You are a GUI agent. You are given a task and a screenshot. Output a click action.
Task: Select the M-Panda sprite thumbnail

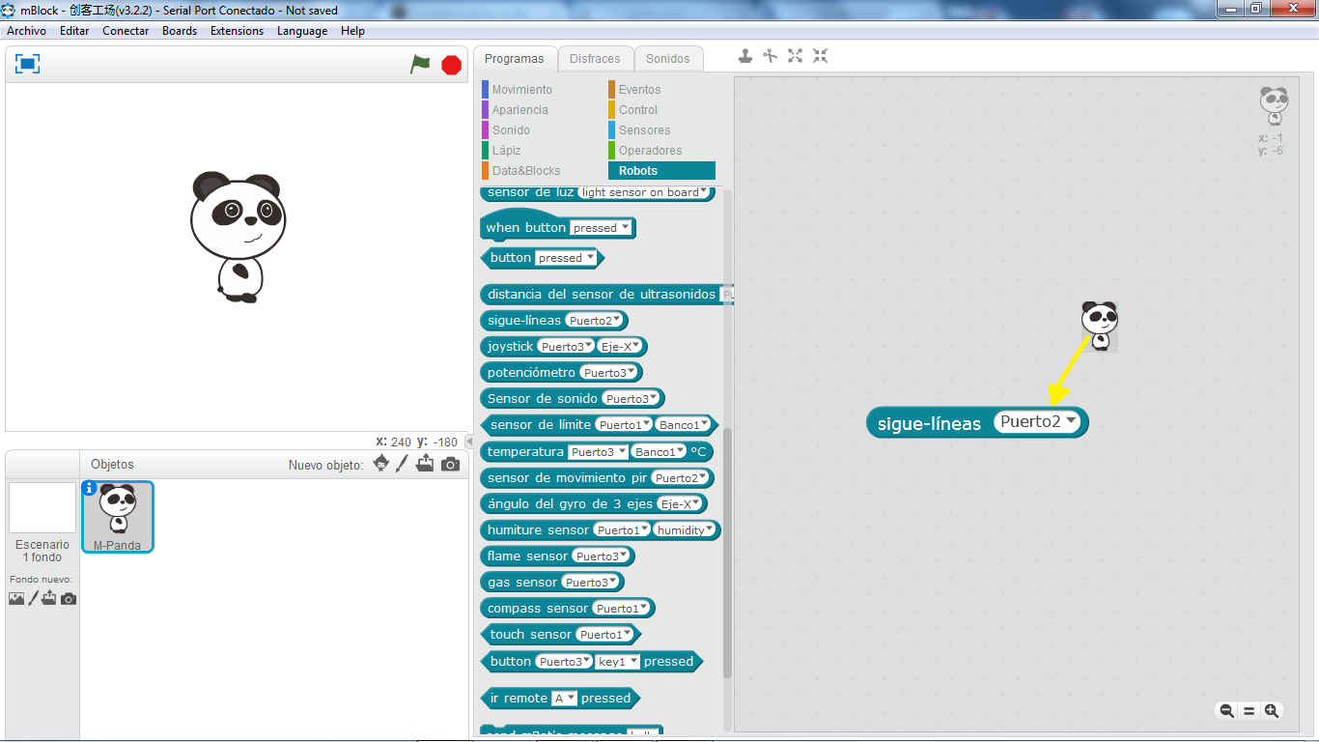[118, 517]
